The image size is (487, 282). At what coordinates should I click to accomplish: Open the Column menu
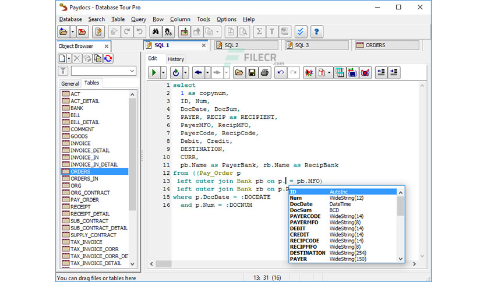coord(180,19)
